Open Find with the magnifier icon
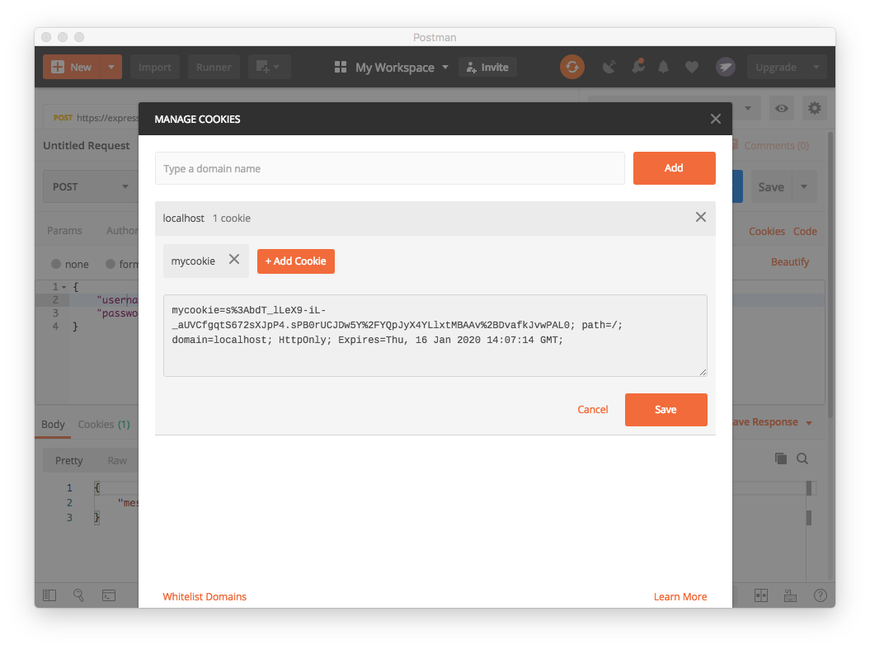The height and width of the screenshot is (649, 870). tap(79, 595)
